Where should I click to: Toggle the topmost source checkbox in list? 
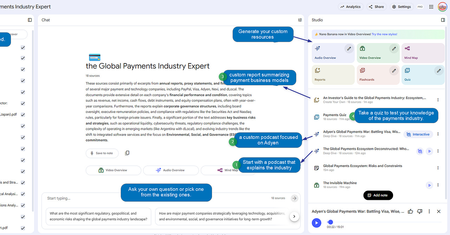pyautogui.click(x=23, y=47)
